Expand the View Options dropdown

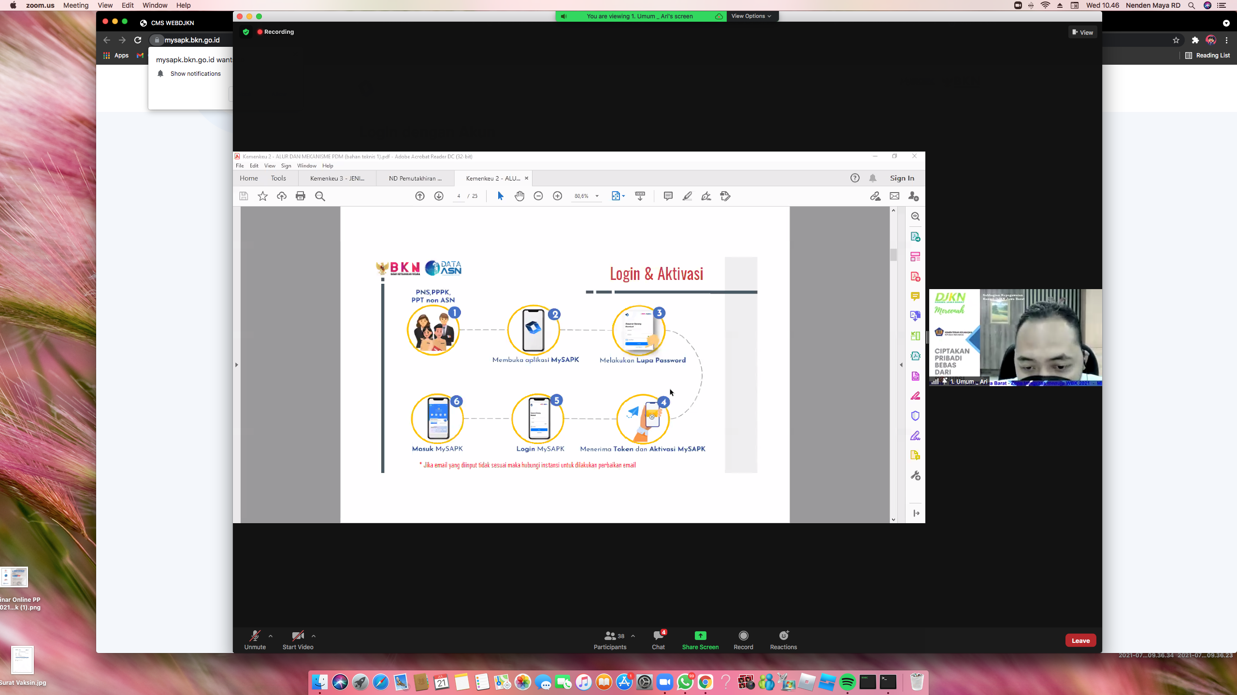tap(751, 16)
